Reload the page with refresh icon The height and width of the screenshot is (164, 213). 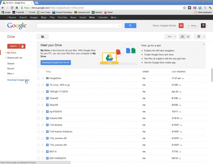12,8
